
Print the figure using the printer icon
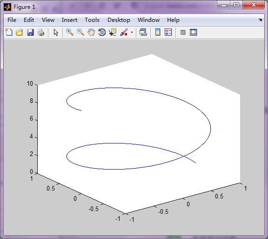(41, 32)
